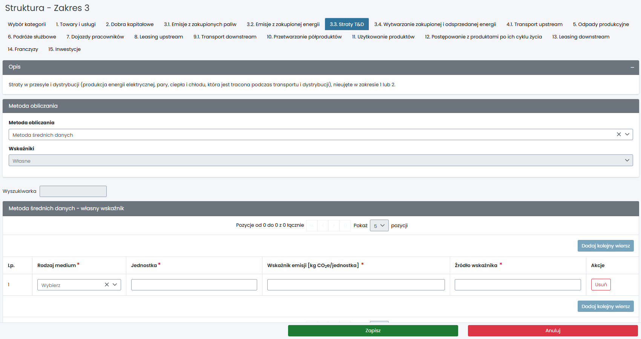Clear the Rodzaj medium selection
This screenshot has height=339, width=641.
107,285
